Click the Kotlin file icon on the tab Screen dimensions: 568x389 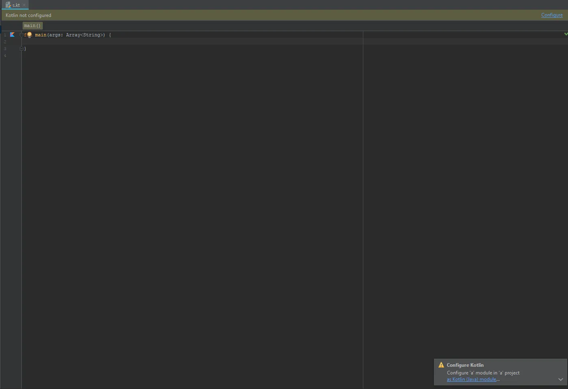8,5
